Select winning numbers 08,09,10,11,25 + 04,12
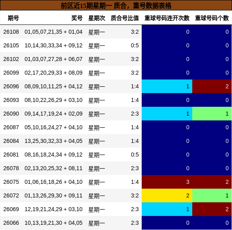232x230 pixels. (53, 86)
